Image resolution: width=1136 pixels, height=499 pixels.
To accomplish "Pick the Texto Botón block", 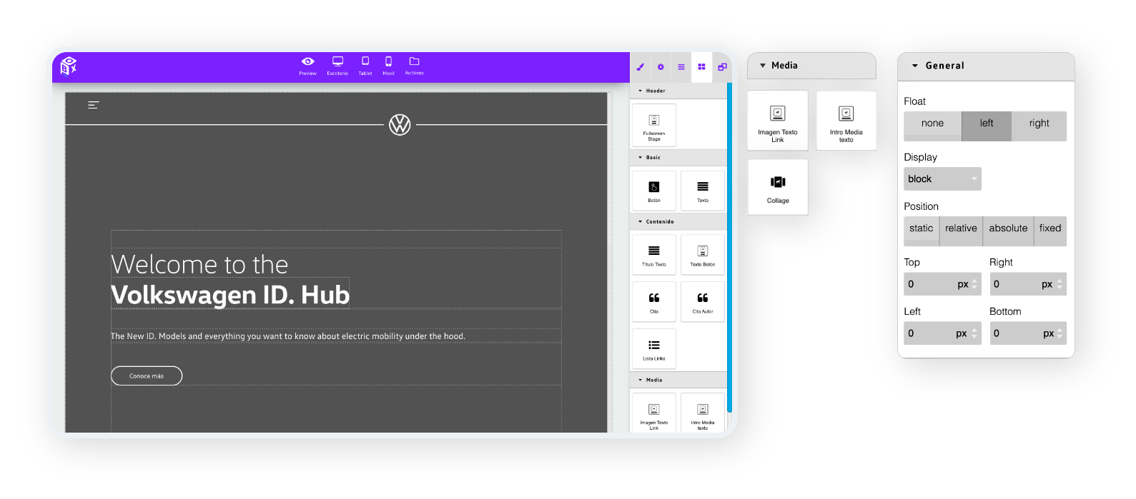I will coord(703,255).
